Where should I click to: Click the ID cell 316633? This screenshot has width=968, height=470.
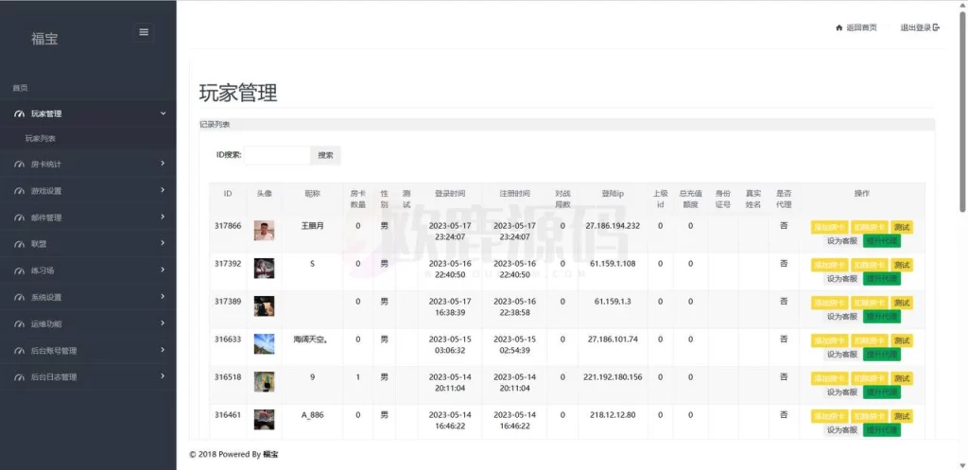click(x=228, y=339)
